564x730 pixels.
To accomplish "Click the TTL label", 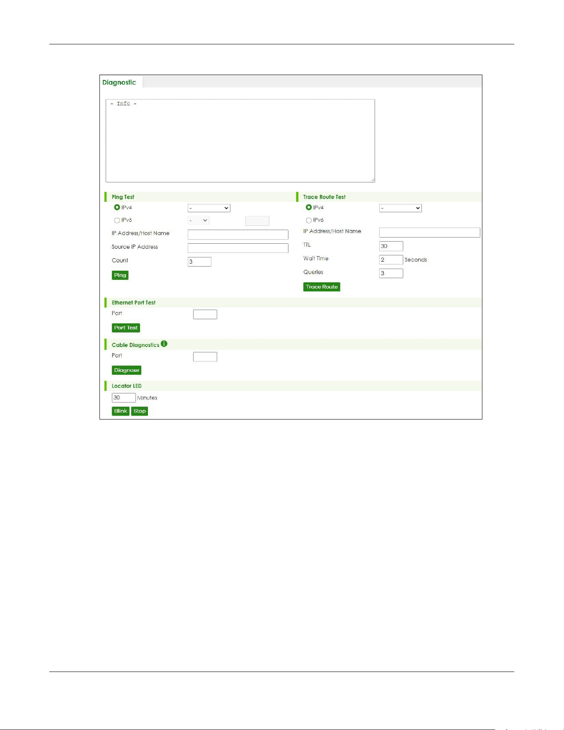I will tap(307, 245).
